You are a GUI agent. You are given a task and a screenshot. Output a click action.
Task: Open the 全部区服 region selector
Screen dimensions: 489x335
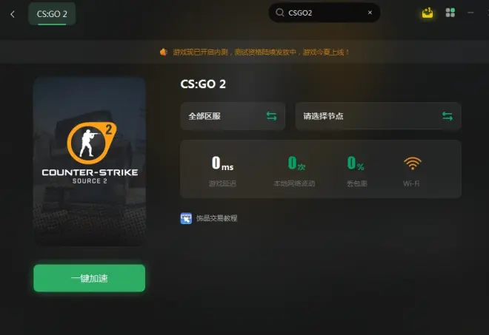click(x=233, y=116)
